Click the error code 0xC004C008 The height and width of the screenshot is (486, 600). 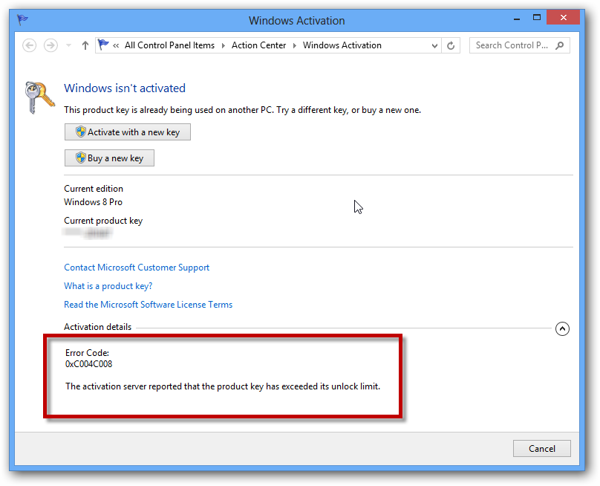pyautogui.click(x=89, y=364)
